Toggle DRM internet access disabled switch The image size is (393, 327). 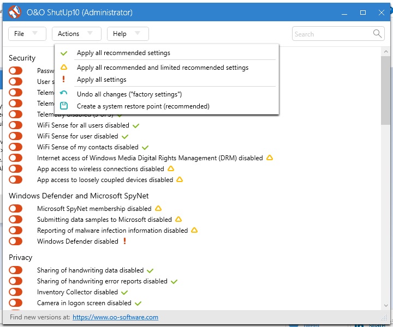(15, 158)
